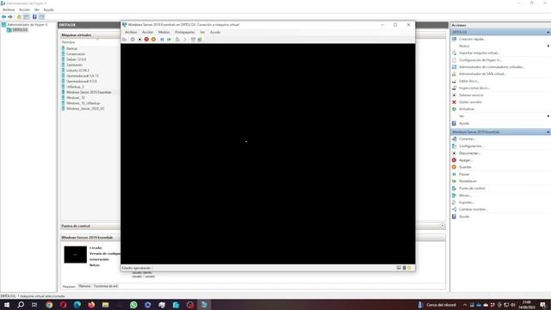
Task: Select Windows Server 2019 Essentials VM row
Action: tap(89, 92)
